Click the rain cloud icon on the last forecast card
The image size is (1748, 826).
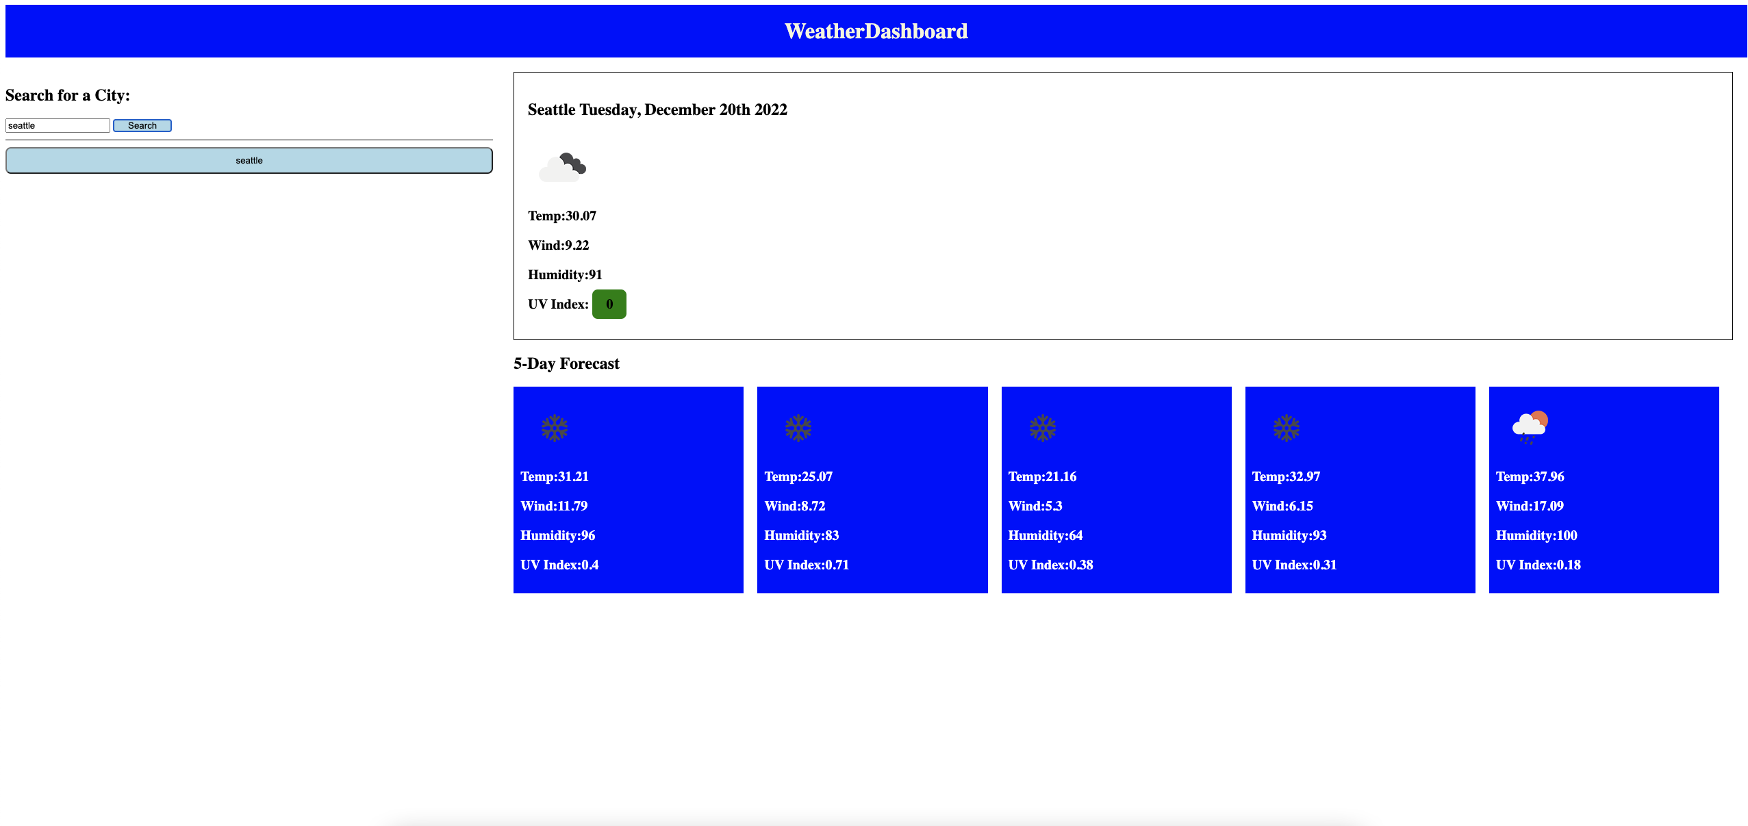tap(1529, 426)
